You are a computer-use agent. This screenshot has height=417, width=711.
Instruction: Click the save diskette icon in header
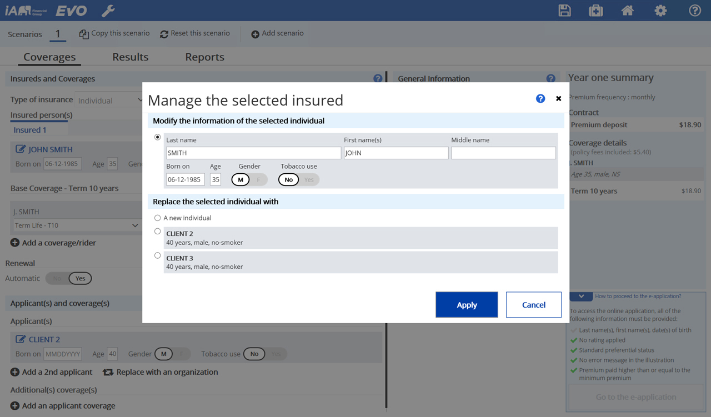(x=564, y=11)
